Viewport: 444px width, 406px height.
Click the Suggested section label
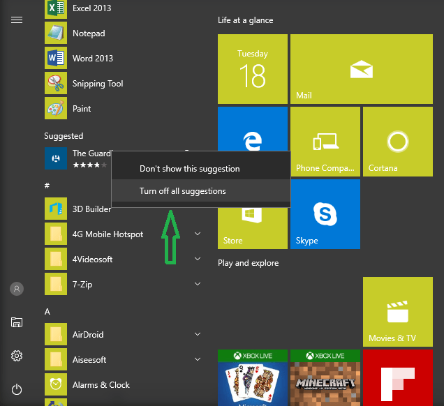tap(64, 136)
